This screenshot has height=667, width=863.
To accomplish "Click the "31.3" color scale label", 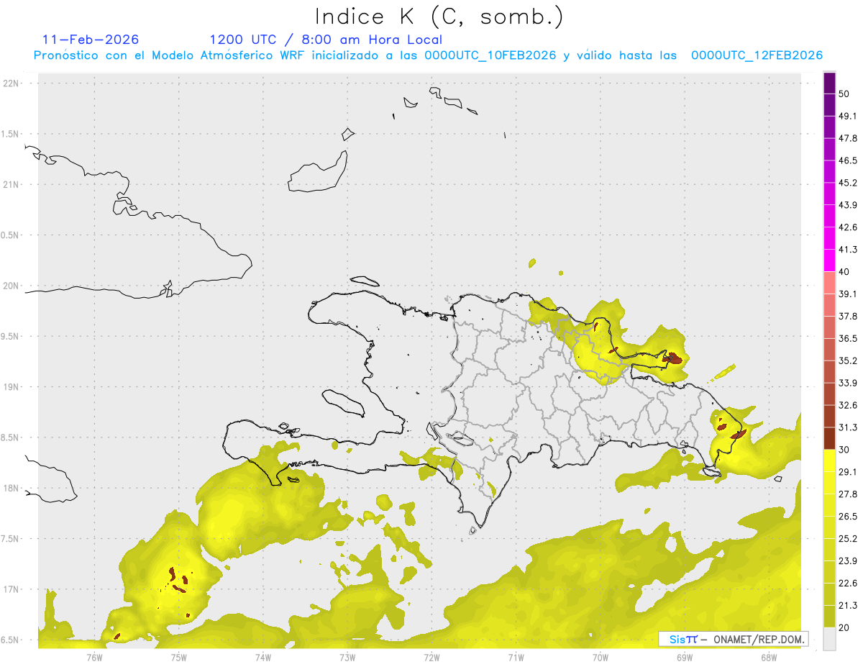I will point(849,427).
